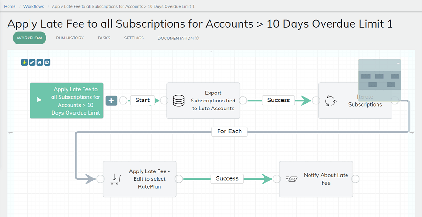The width and height of the screenshot is (422, 217).
Task: Switch to the Run History tab
Action: 70,38
